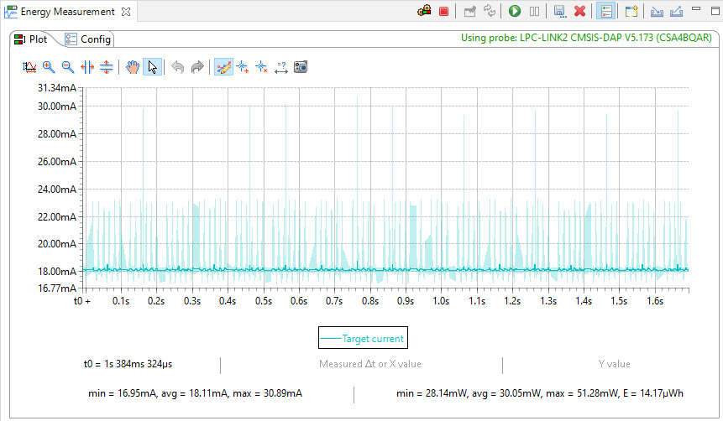Select the Plot tab

pyautogui.click(x=31, y=39)
